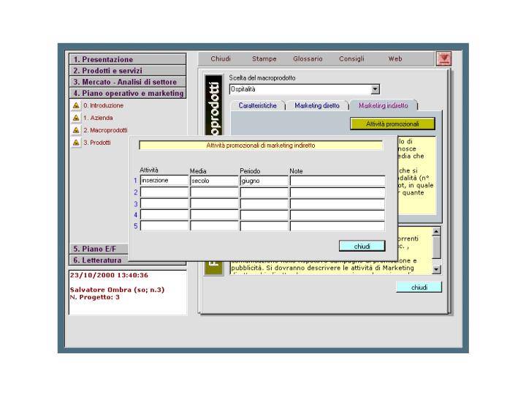Image resolution: width=526 pixels, height=395 pixels.
Task: Click the 23/10/2000 timestamp text
Action: click(x=109, y=276)
